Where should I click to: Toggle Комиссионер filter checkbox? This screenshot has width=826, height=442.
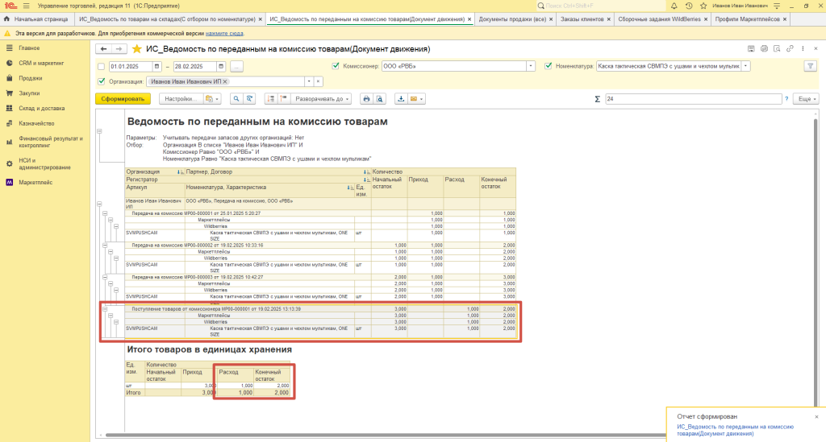(x=336, y=66)
